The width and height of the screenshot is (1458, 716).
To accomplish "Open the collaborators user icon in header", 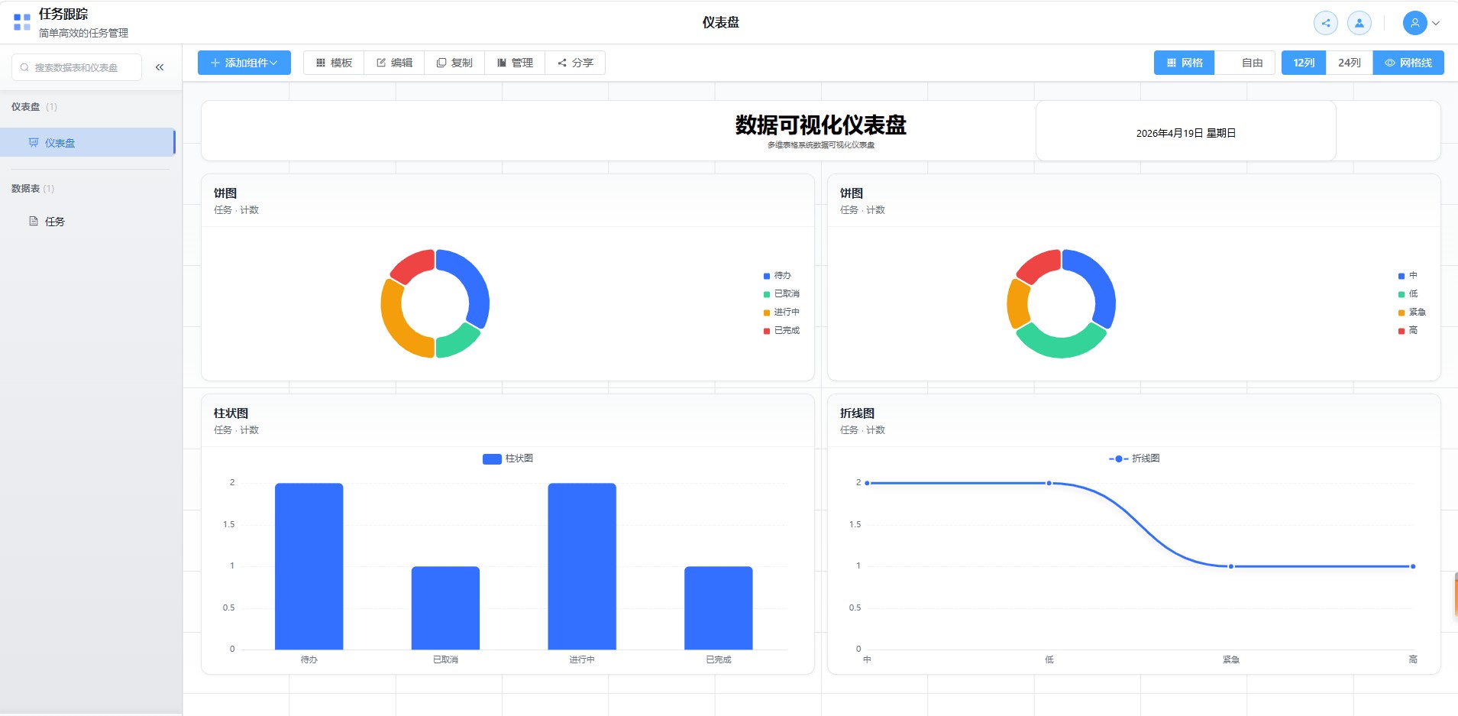I will [1359, 23].
